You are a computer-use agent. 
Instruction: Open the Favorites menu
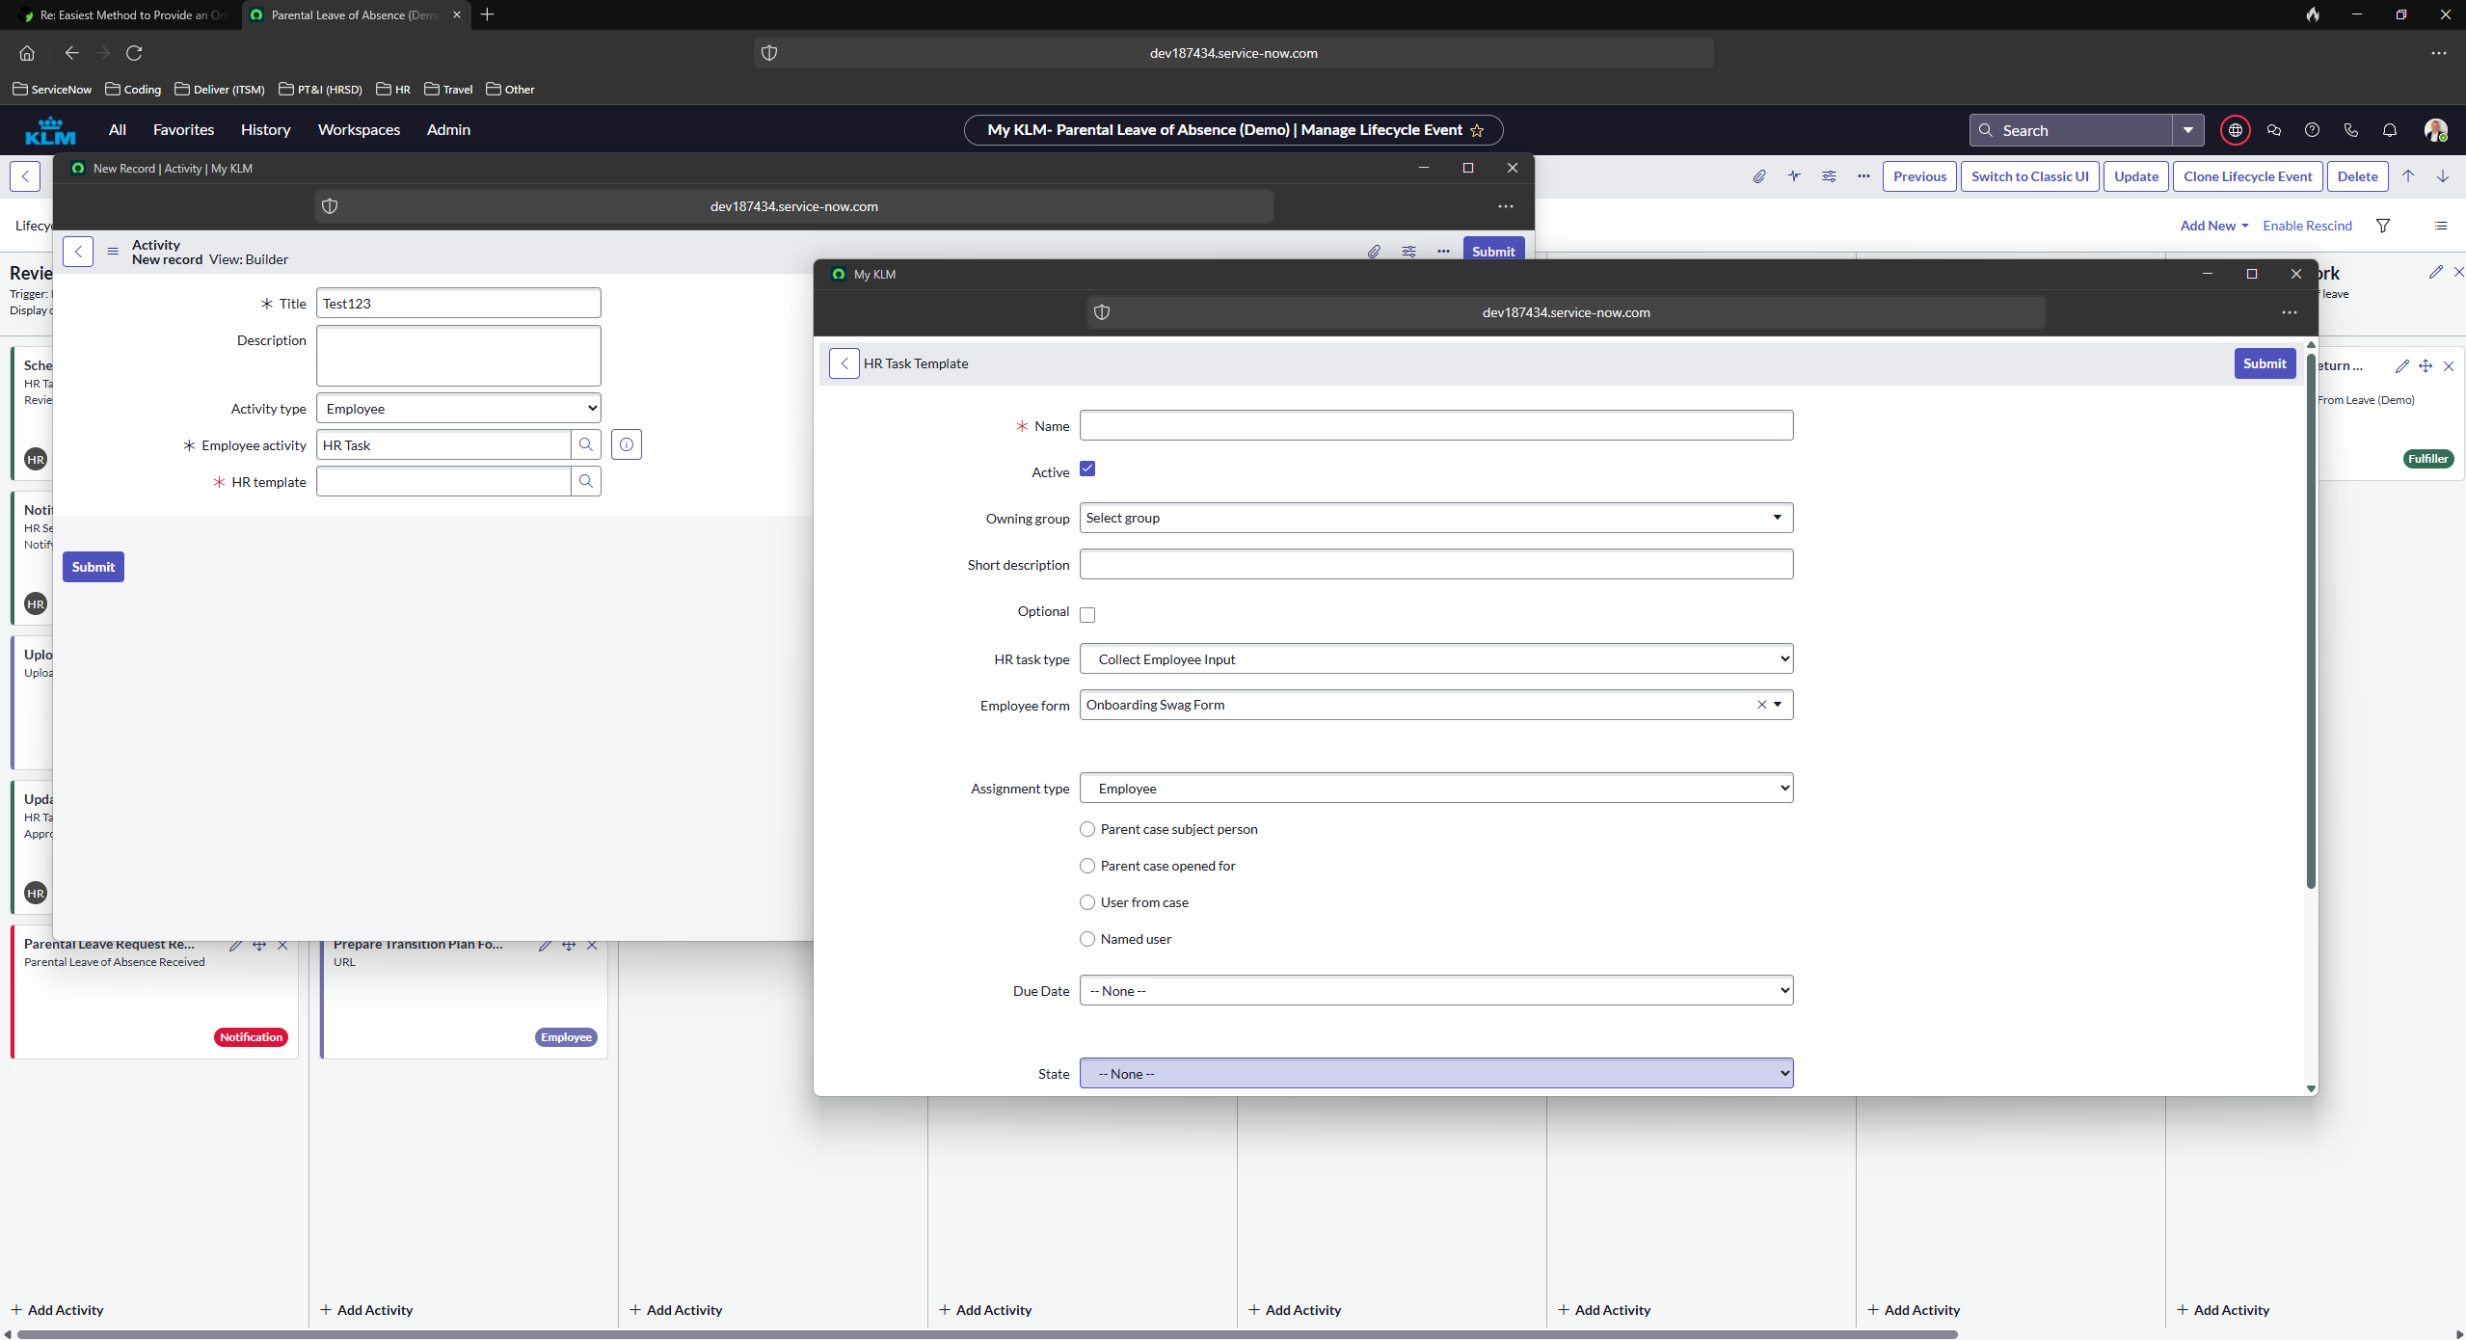(183, 130)
